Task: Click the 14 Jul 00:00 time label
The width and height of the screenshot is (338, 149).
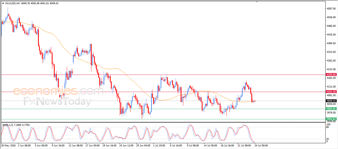Action: (210, 145)
